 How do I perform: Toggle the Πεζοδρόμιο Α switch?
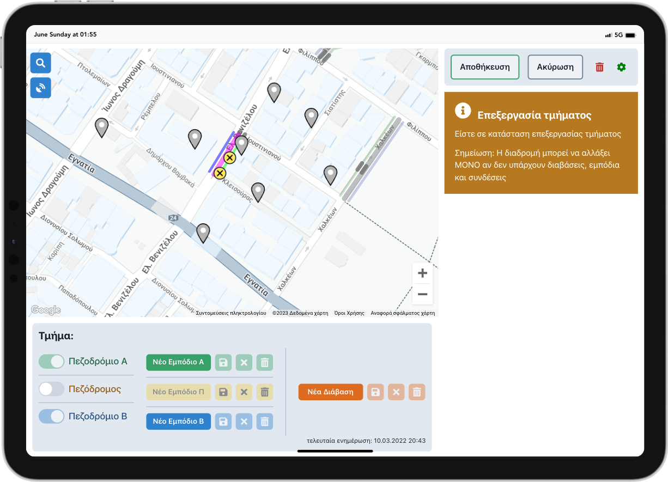pos(52,362)
